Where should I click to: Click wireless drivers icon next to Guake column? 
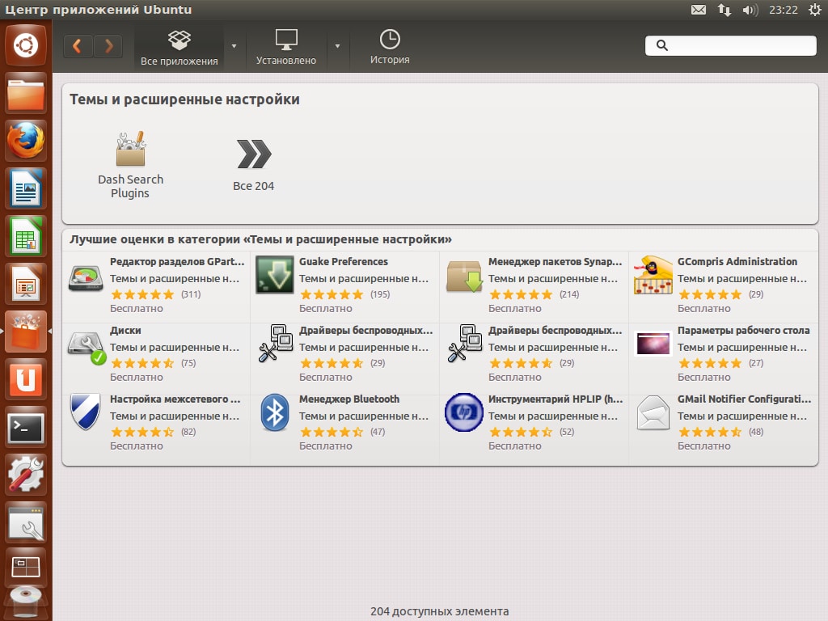[276, 343]
